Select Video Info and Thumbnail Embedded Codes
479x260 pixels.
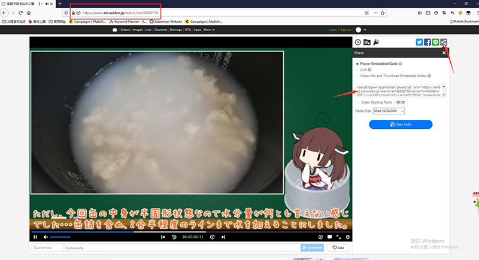[357, 76]
